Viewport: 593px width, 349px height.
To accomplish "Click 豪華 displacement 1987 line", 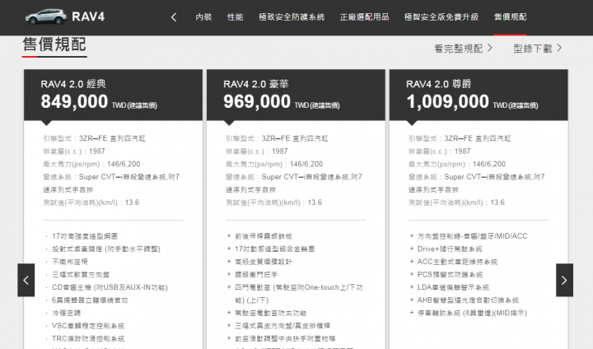I will [257, 151].
